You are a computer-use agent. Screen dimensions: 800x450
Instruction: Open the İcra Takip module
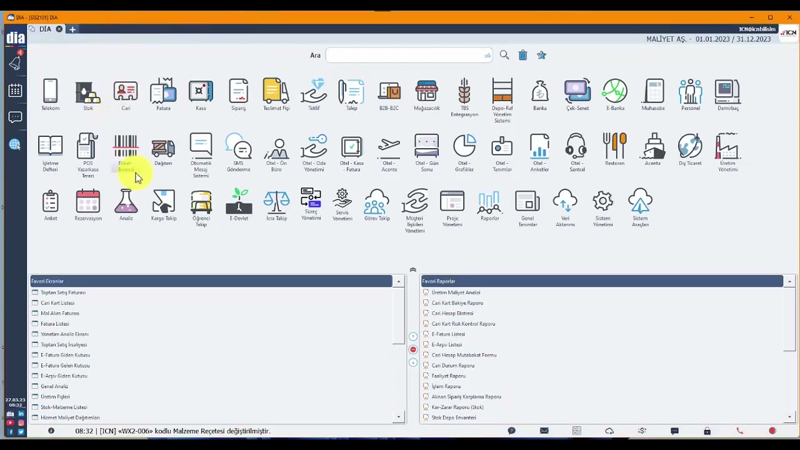[276, 205]
